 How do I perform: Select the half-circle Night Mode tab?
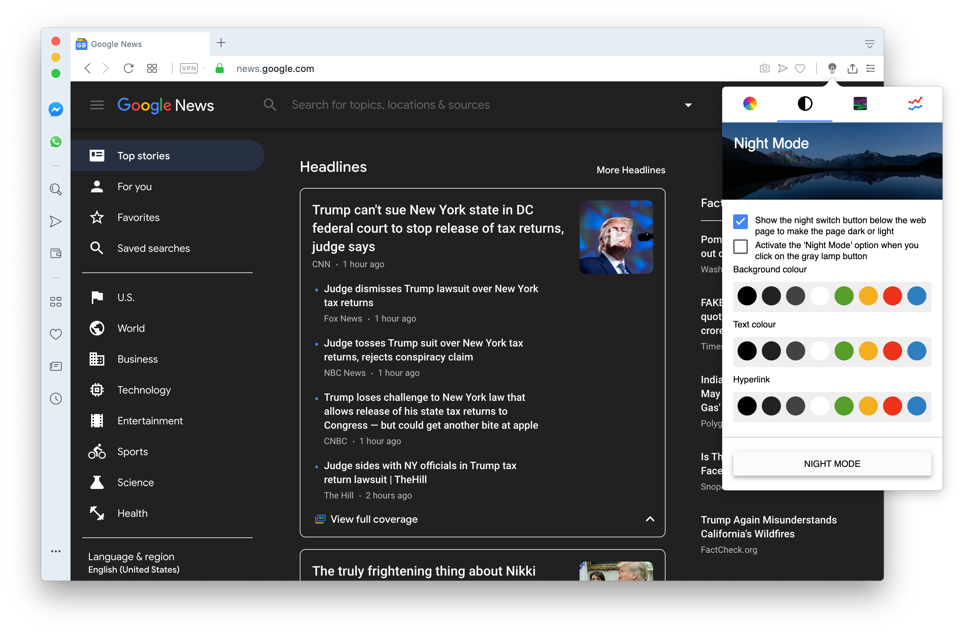pyautogui.click(x=805, y=104)
